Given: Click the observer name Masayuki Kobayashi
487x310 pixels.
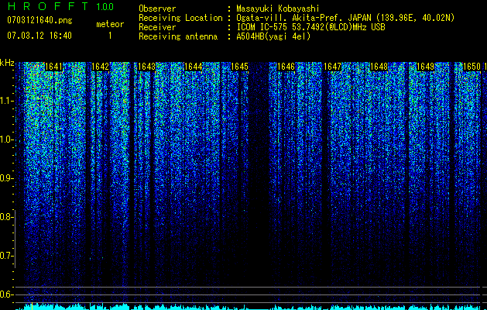Looking at the screenshot, I should tap(278, 9).
